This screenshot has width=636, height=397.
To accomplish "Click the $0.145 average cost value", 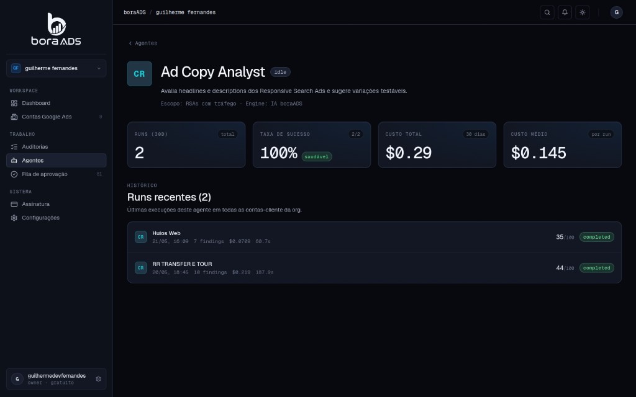I will click(x=538, y=153).
